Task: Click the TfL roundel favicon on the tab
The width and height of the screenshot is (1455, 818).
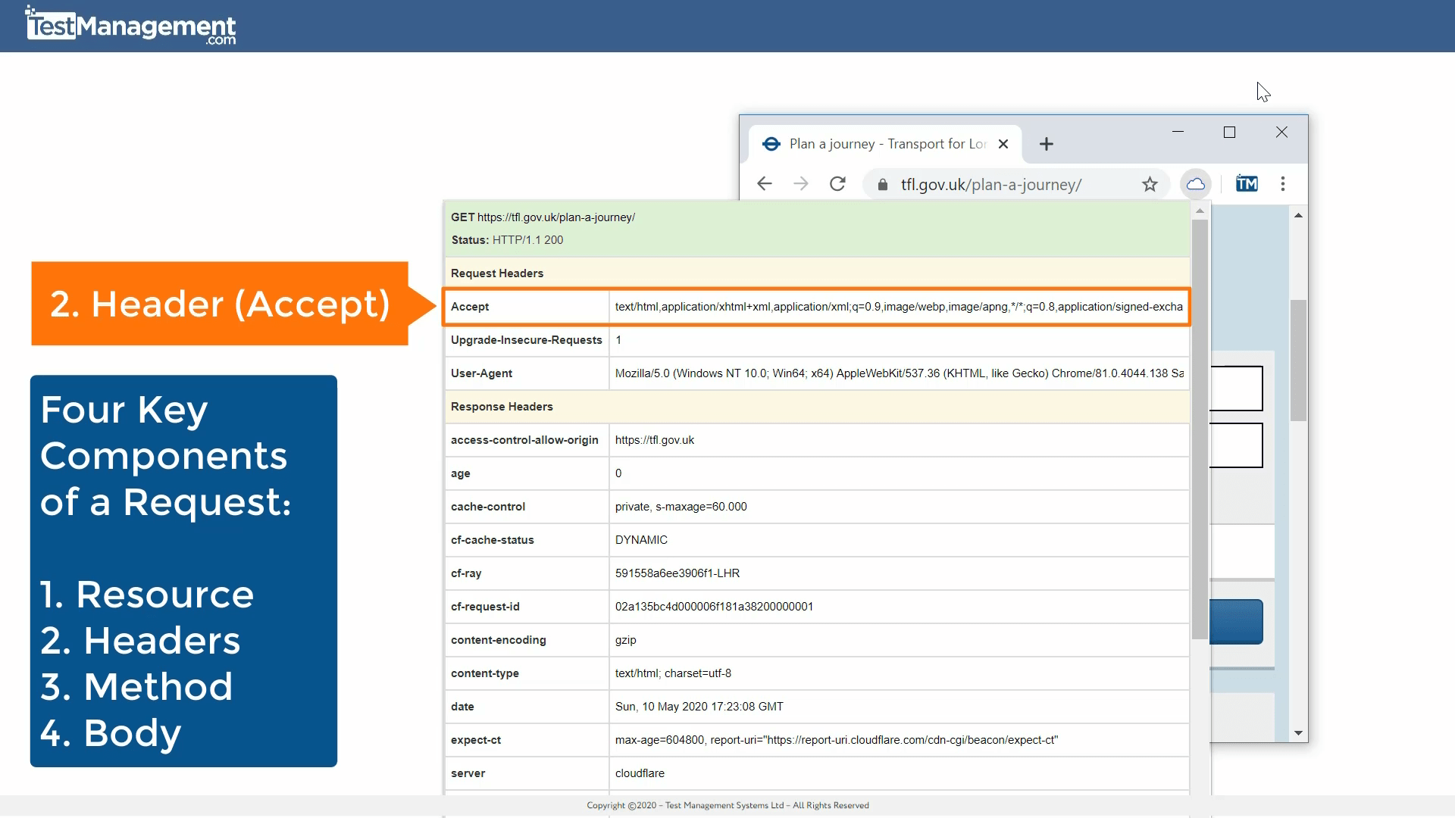Action: coord(771,143)
